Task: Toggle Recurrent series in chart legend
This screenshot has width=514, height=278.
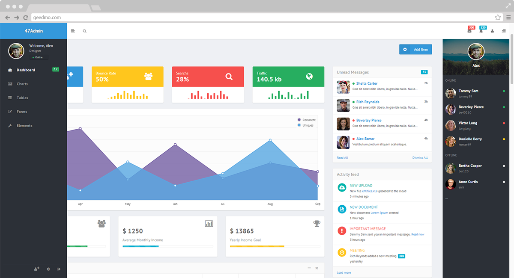Action: (306, 120)
